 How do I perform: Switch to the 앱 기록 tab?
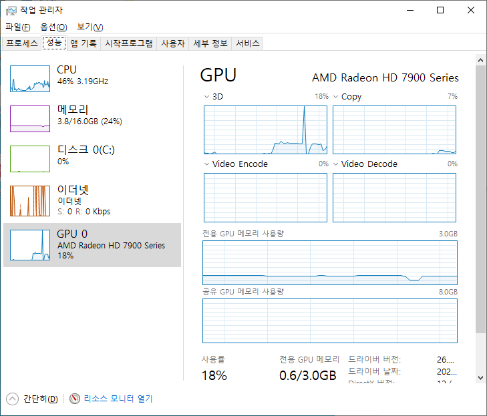[x=84, y=43]
